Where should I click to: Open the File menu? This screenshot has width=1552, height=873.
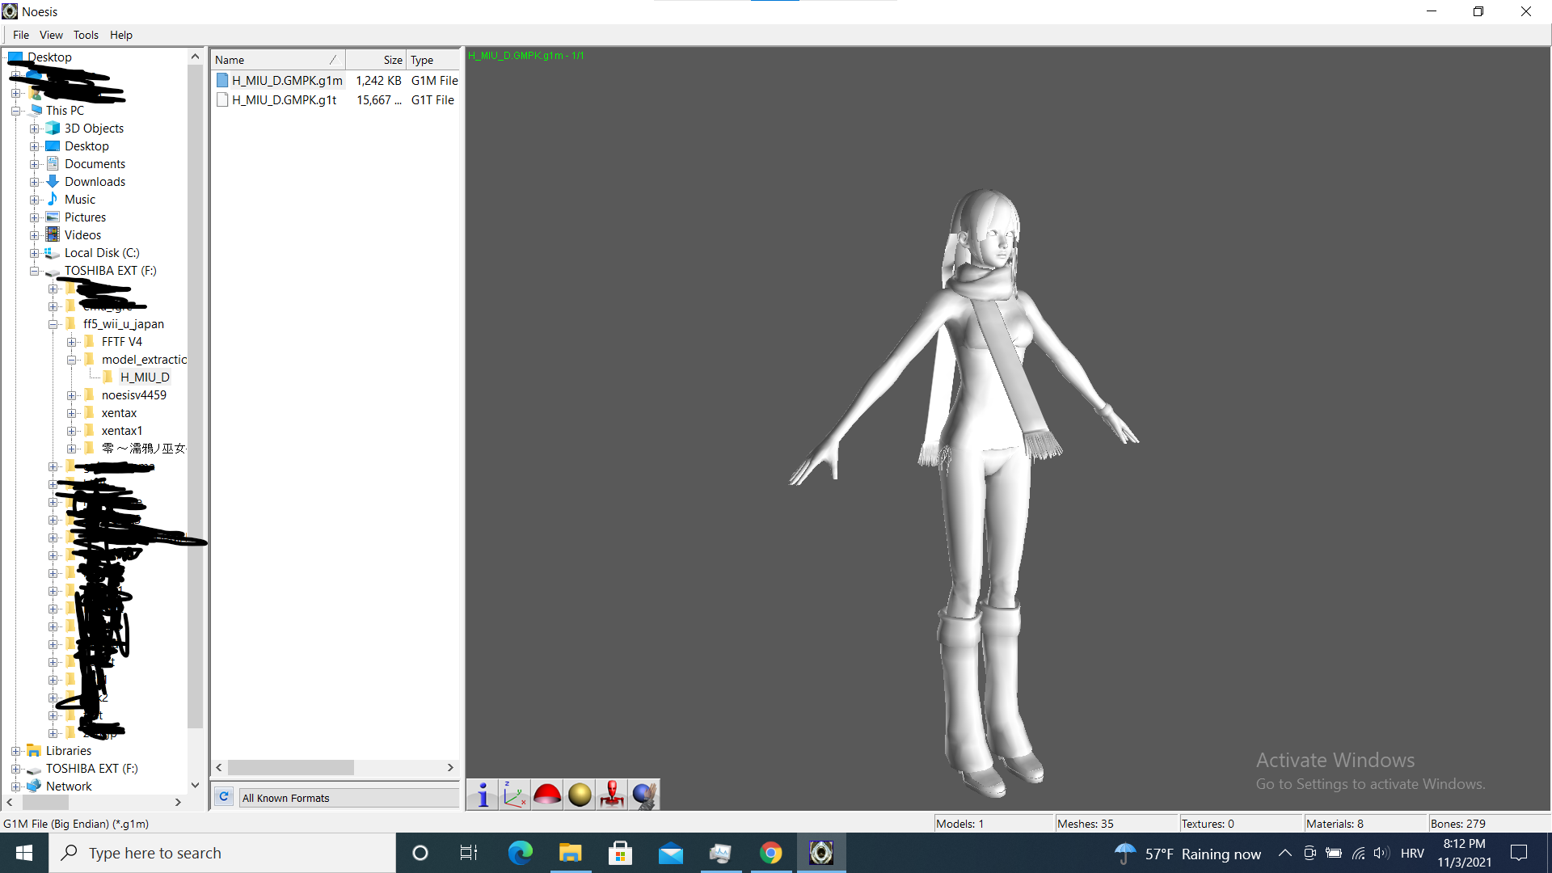[21, 35]
